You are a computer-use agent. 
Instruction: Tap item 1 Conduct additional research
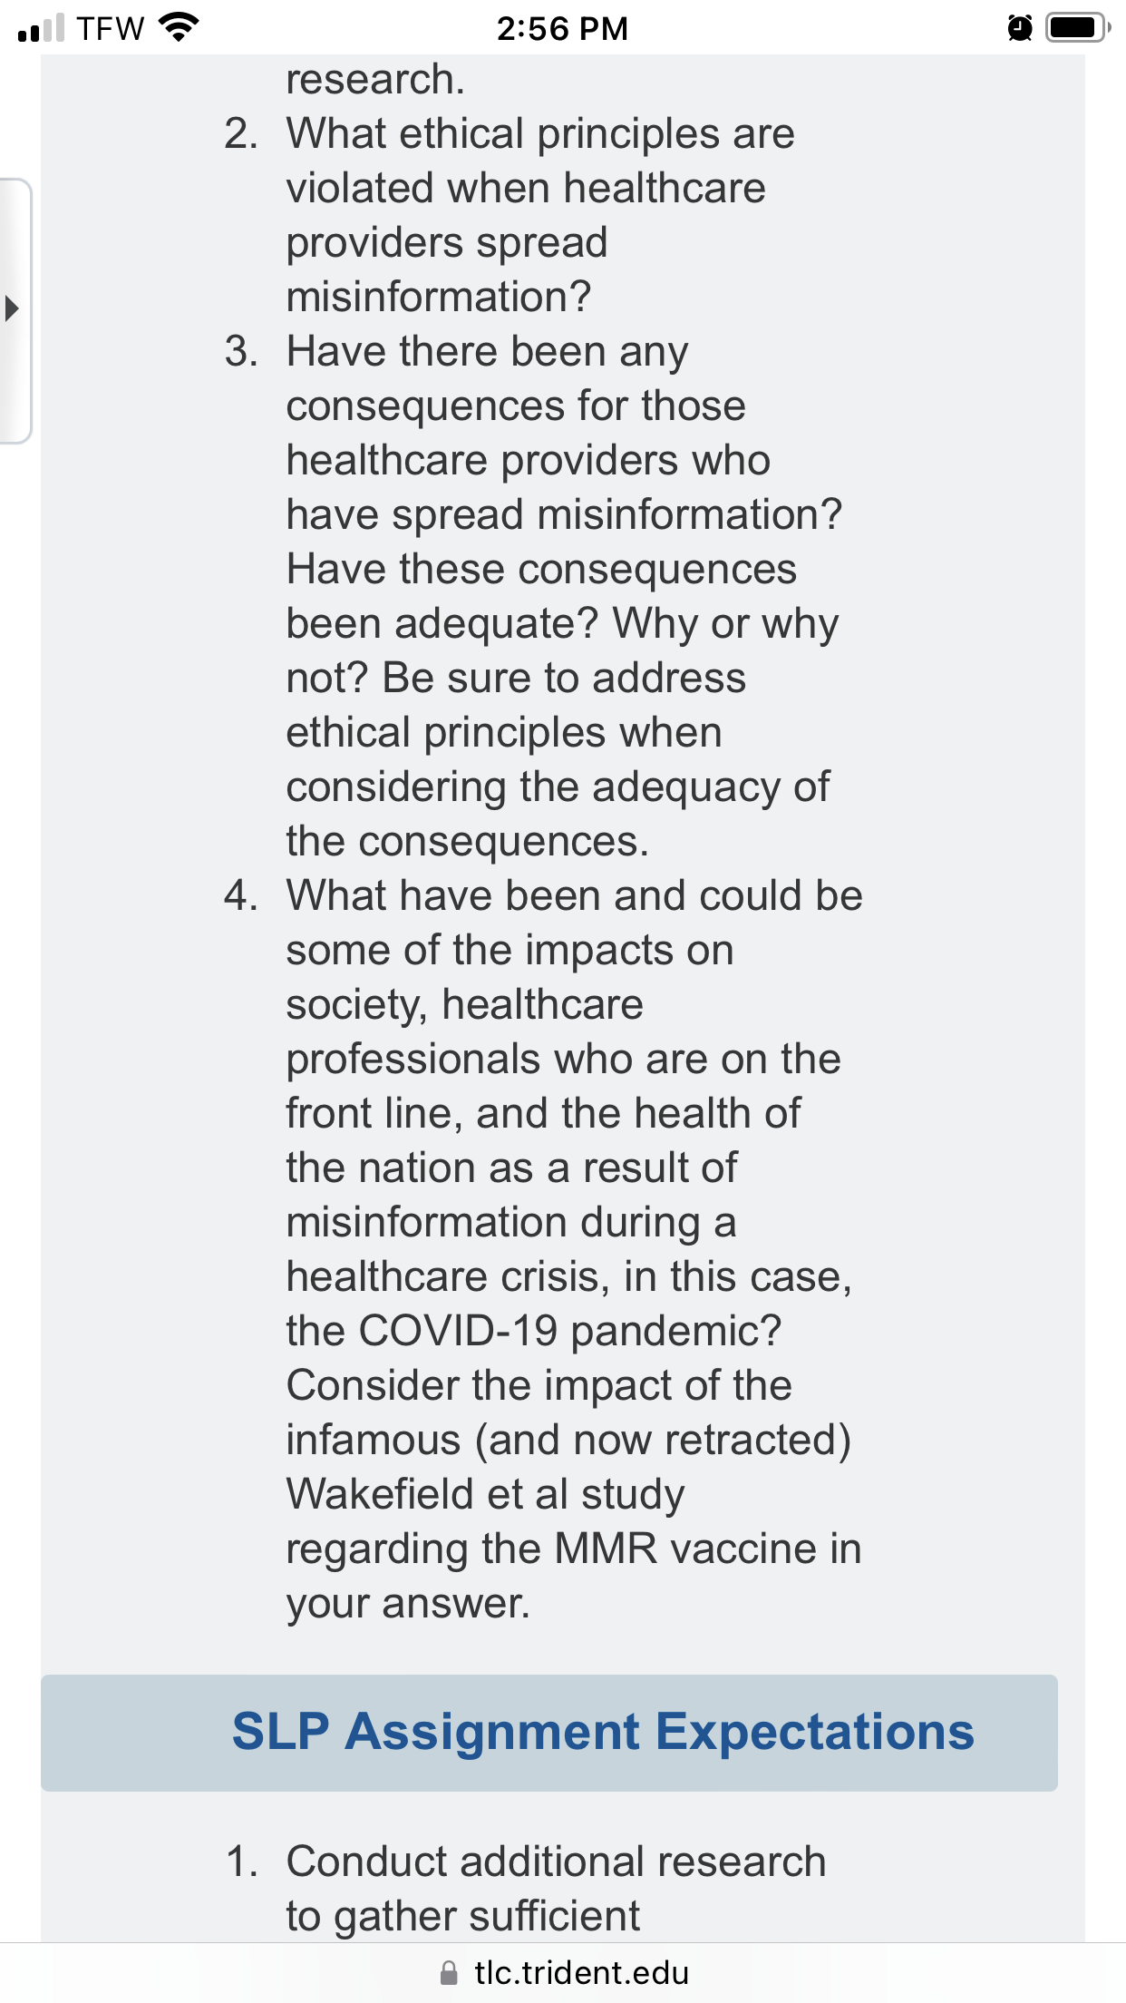click(556, 1889)
